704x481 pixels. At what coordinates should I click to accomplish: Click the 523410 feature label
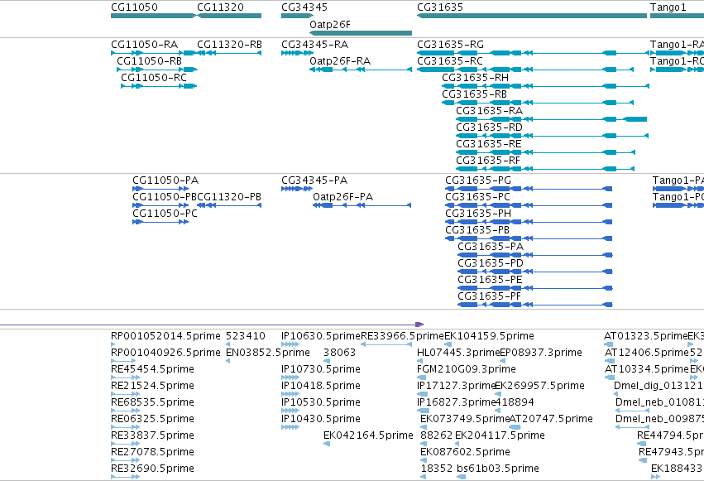click(x=245, y=336)
